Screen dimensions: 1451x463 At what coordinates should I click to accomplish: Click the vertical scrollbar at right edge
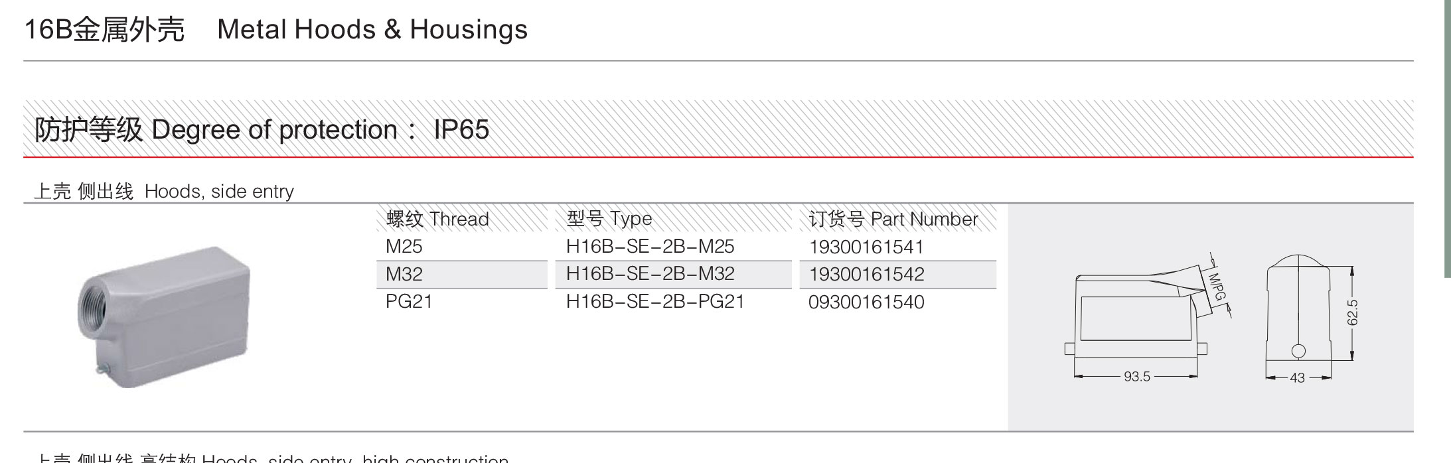tap(1448, 138)
